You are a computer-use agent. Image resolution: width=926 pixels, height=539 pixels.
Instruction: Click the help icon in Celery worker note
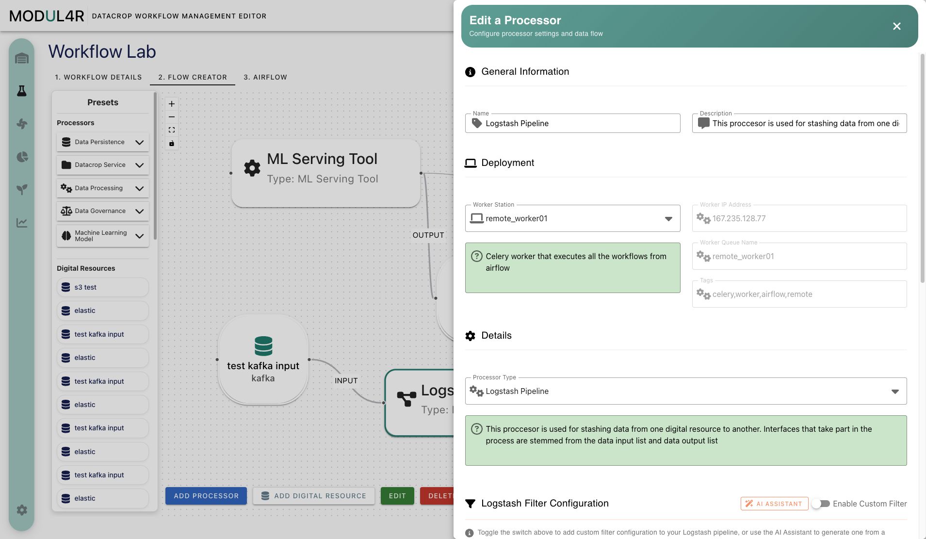tap(477, 256)
